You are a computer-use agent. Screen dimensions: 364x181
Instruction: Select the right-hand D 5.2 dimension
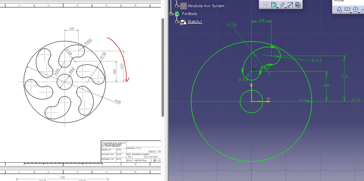click(x=317, y=60)
